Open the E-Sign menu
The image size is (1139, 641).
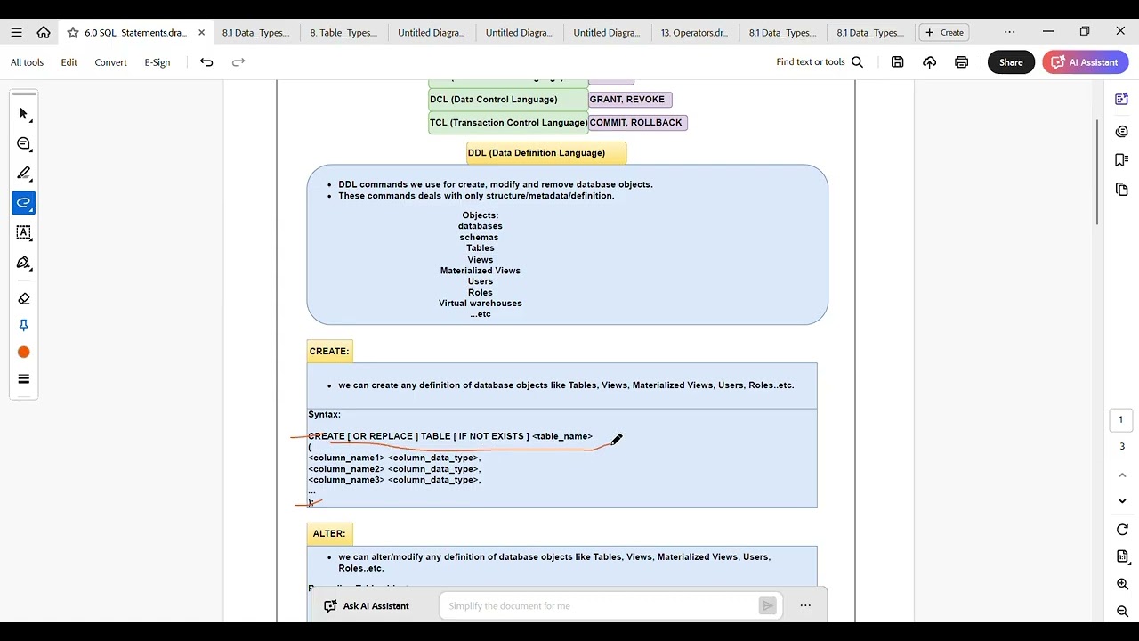point(157,62)
